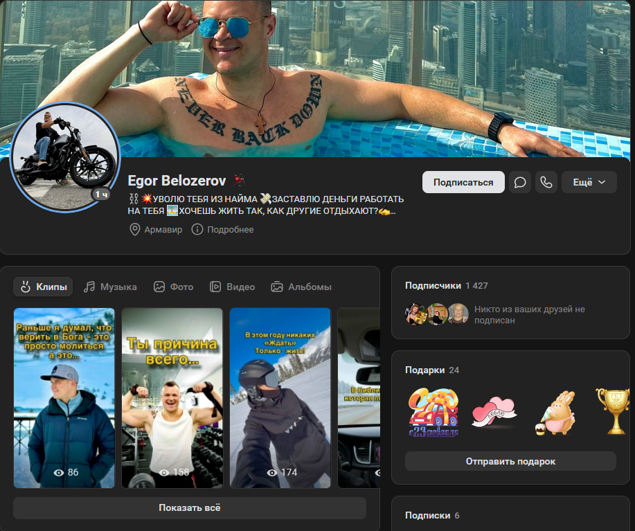This screenshot has height=531, width=635.
Task: Open a chat via the message bubble icon
Action: (520, 182)
